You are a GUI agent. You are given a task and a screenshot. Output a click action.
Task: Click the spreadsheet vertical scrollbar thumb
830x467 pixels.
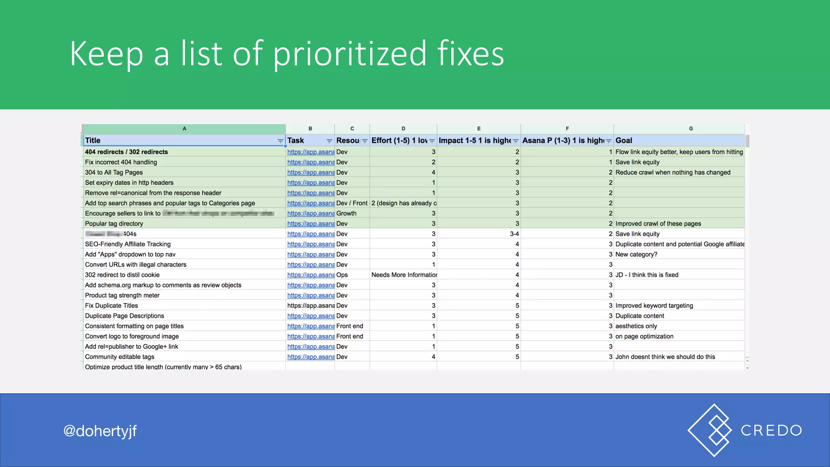747,141
